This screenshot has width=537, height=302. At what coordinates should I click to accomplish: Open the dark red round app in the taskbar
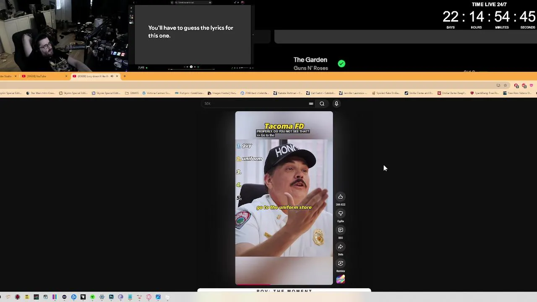[18, 297]
